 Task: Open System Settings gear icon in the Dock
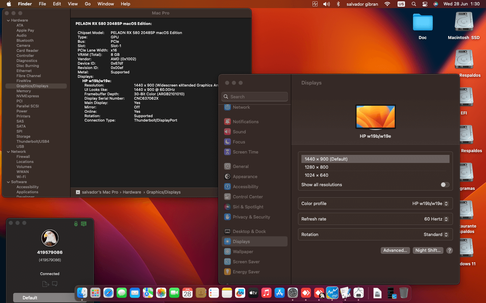coord(293,293)
